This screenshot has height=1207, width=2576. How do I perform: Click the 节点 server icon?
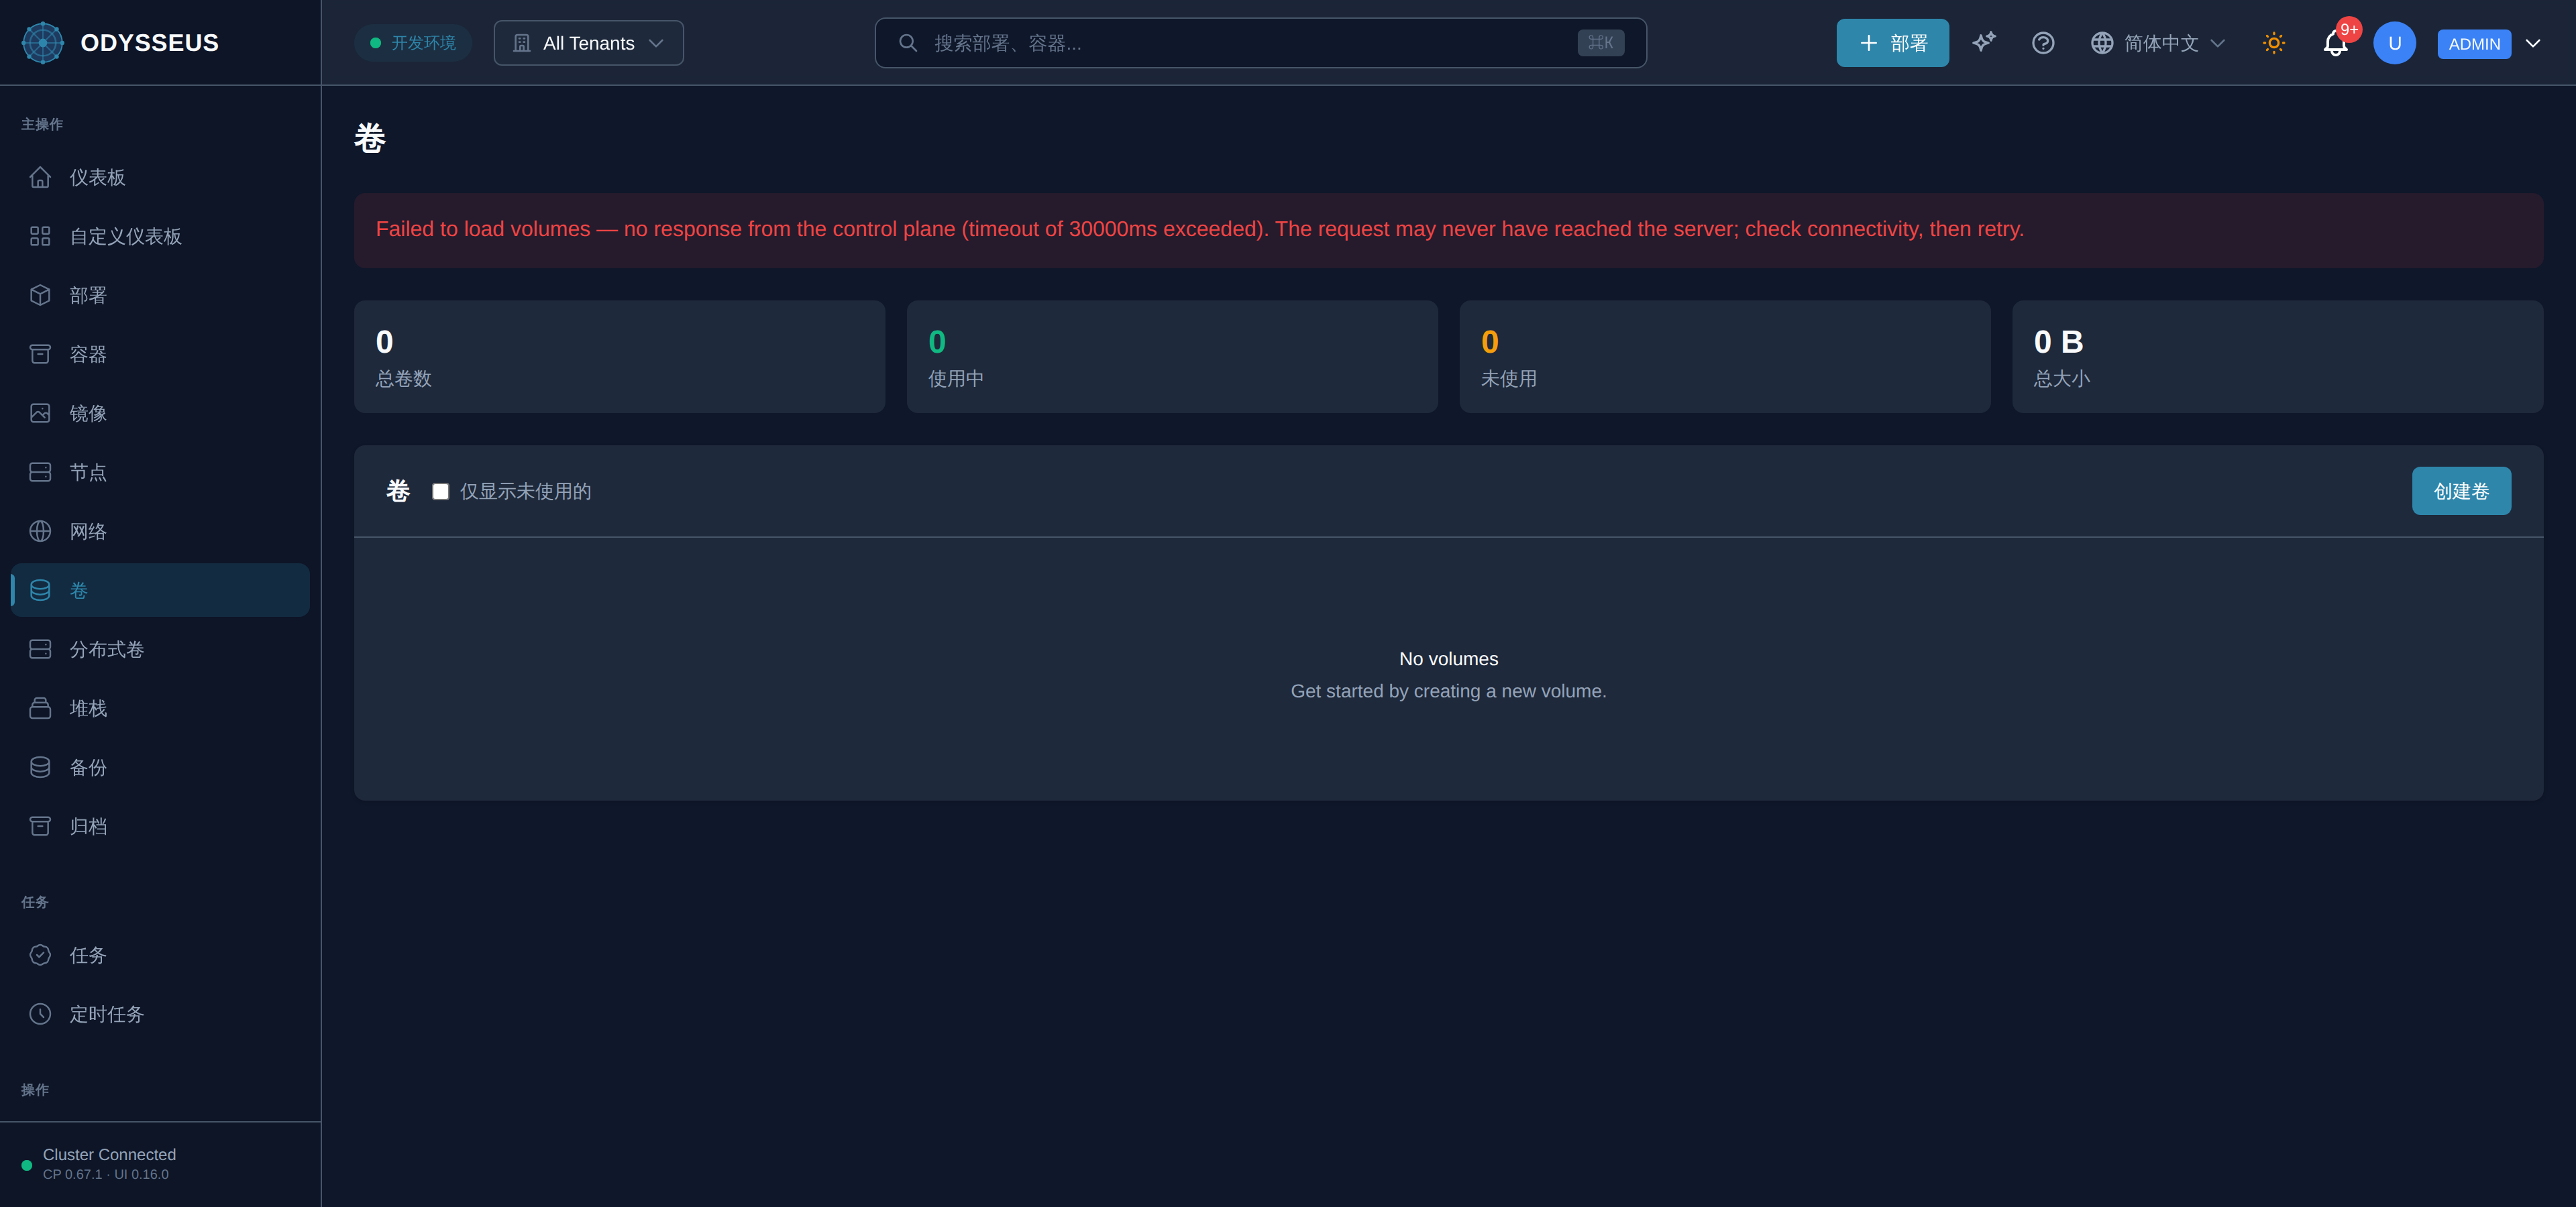(x=40, y=471)
